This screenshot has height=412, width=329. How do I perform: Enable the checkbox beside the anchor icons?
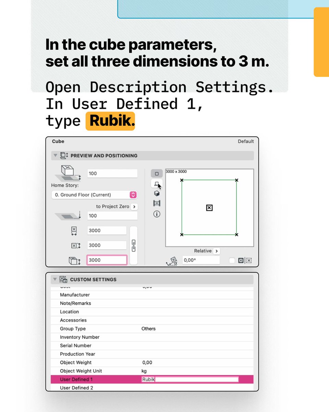(232, 260)
